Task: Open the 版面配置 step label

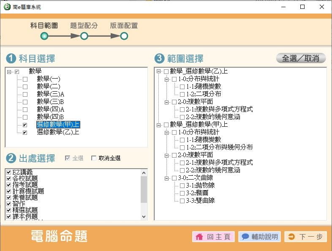Action: [x=124, y=26]
